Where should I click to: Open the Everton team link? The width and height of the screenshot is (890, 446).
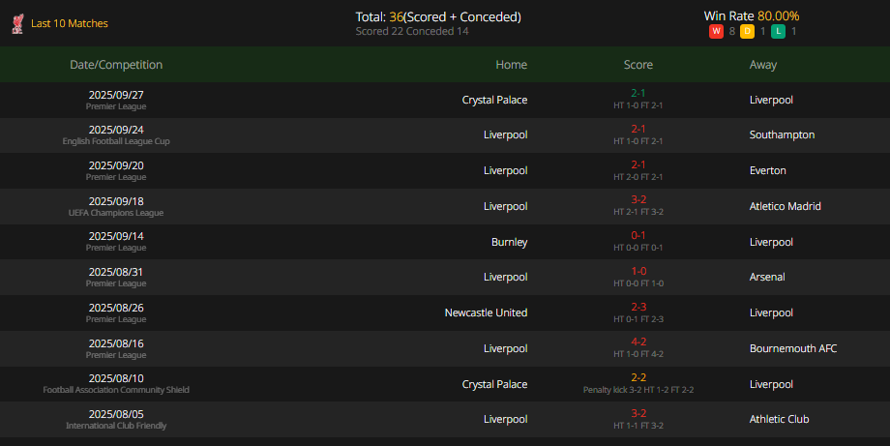point(768,170)
